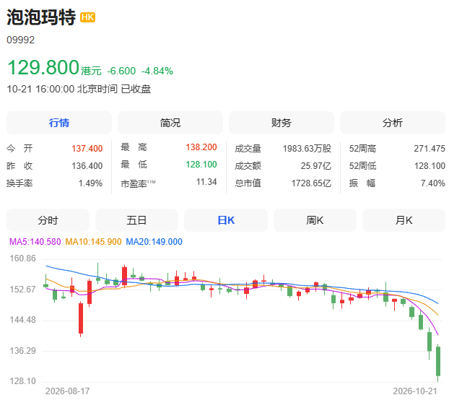Open the 简况 tab
The image size is (449, 400).
(170, 123)
